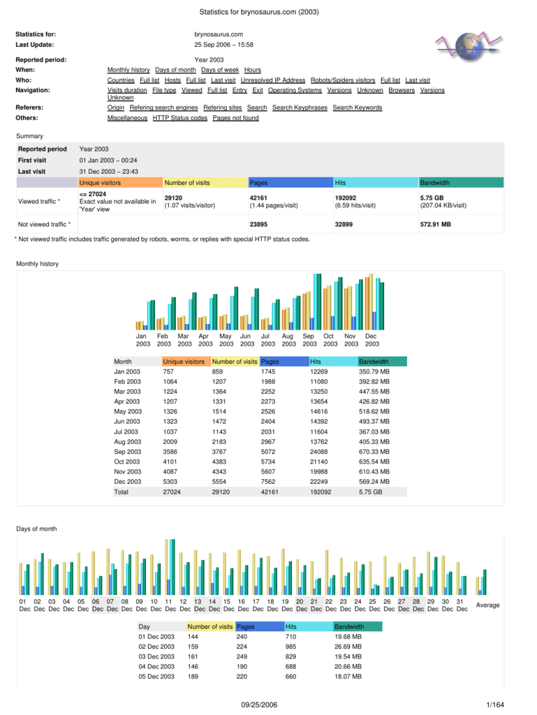
Task: Open the Days of week link
Action: [220, 70]
